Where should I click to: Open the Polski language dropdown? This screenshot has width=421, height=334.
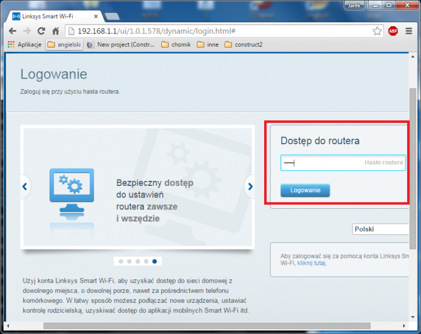tap(380, 229)
